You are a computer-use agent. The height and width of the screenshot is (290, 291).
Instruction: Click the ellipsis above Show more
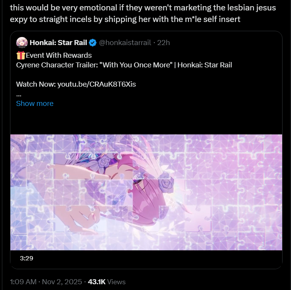[x=19, y=96]
